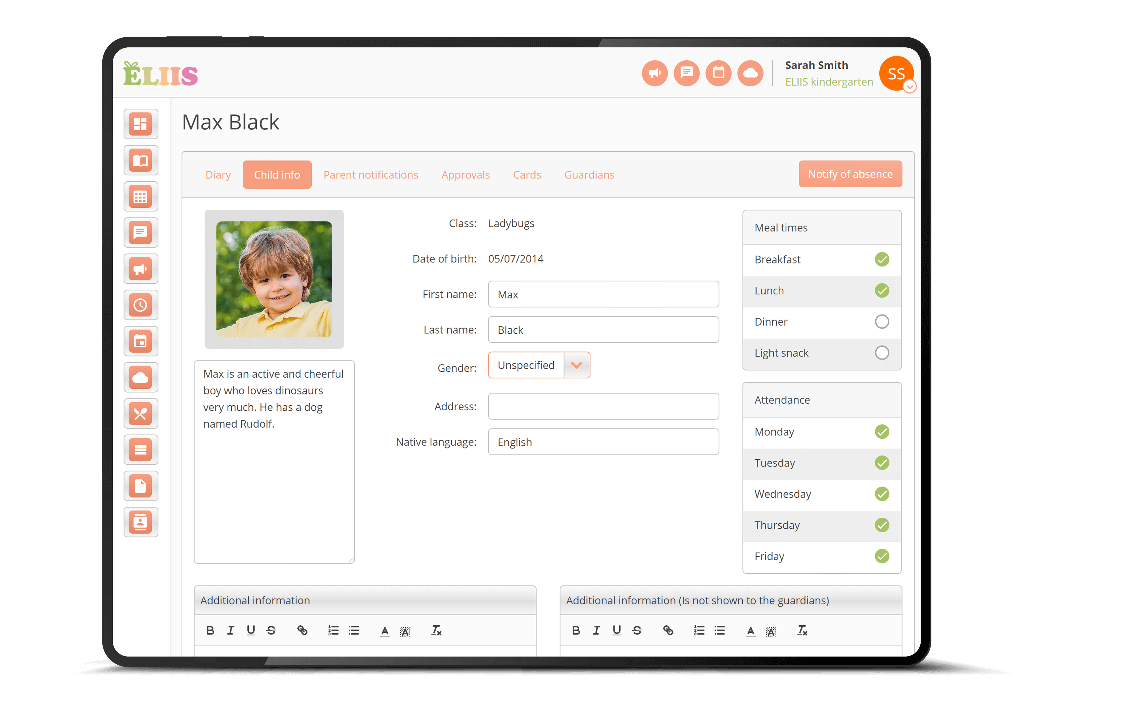Switch to the Guardians tab
The width and height of the screenshot is (1125, 720).
tap(589, 175)
